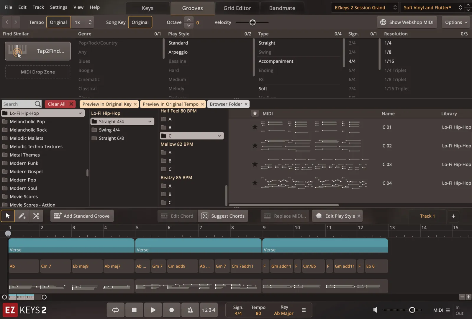Go back with the left arrow icon
The width and height of the screenshot is (472, 319).
pos(6,22)
